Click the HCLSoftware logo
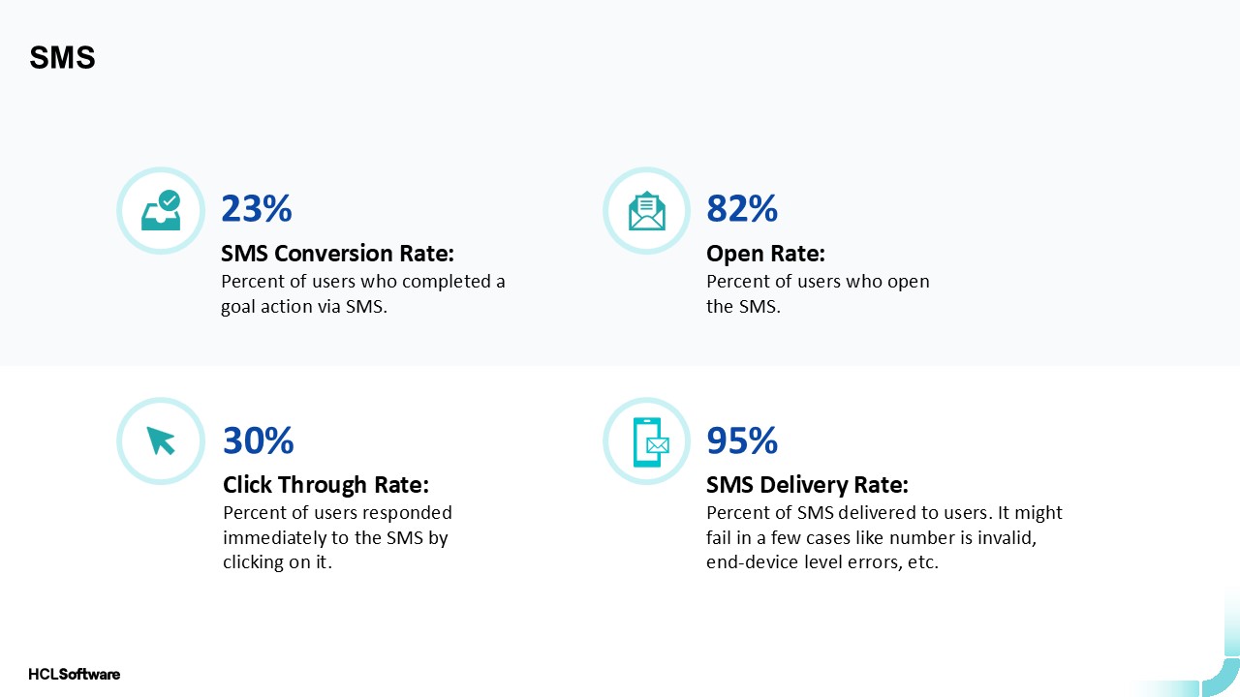The image size is (1240, 697). click(x=74, y=674)
